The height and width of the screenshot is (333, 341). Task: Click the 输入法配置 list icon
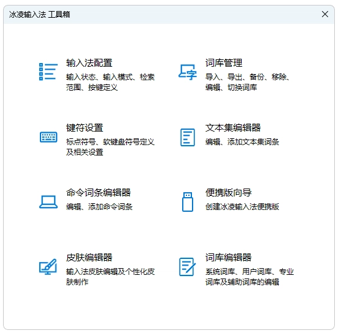coord(48,72)
